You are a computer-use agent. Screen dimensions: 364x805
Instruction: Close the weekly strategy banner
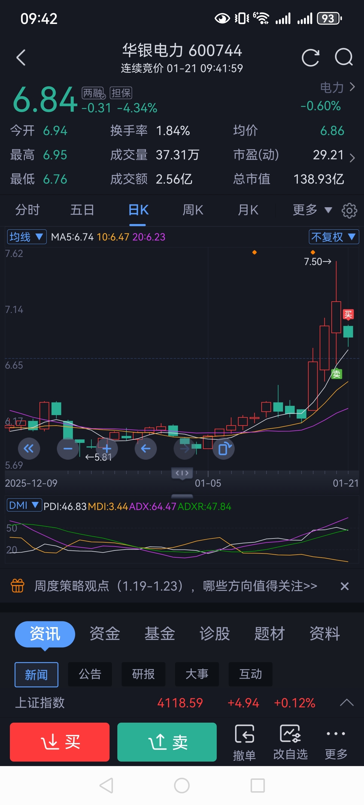(x=345, y=586)
